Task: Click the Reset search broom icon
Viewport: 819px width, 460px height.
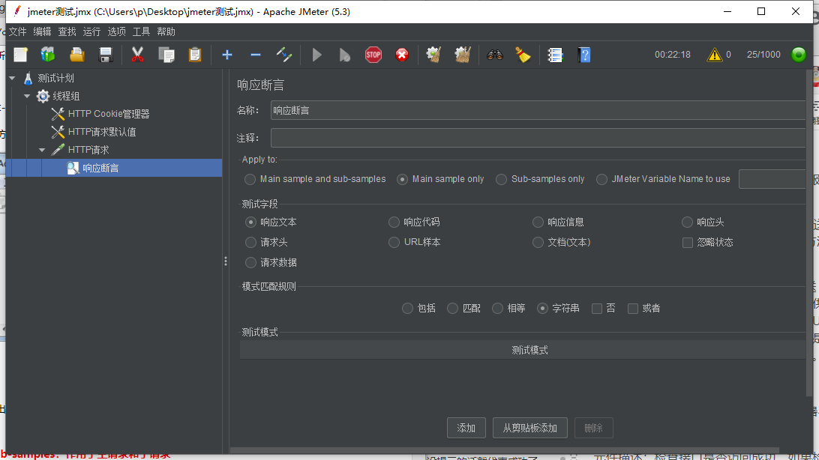Action: pyautogui.click(x=523, y=55)
